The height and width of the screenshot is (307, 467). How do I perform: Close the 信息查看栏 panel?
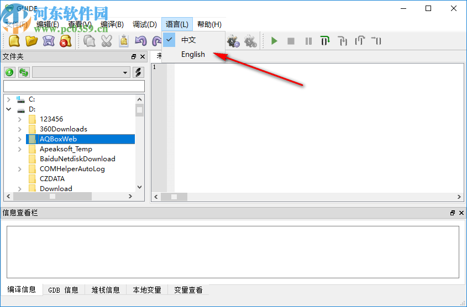[x=461, y=213]
